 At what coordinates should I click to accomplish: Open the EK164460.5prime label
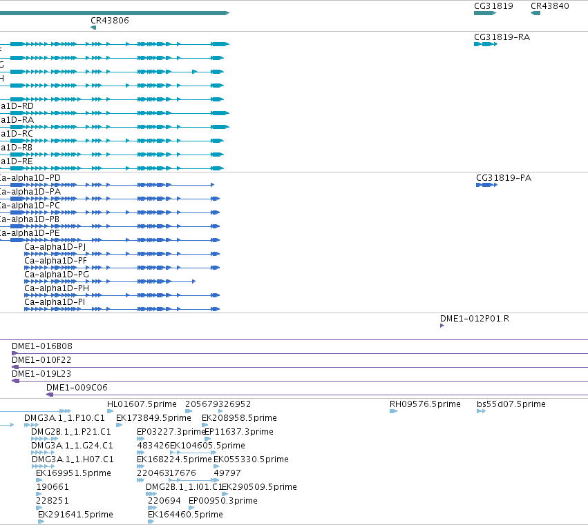click(185, 515)
